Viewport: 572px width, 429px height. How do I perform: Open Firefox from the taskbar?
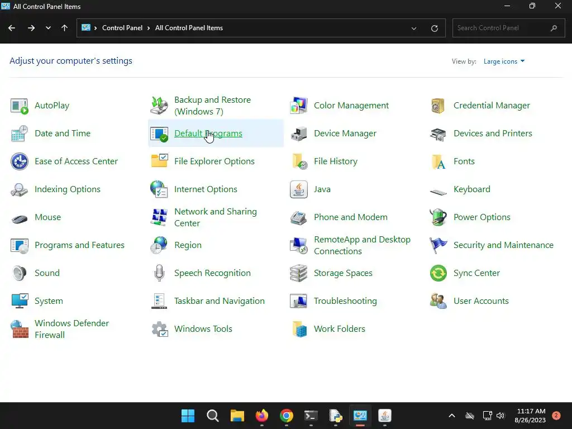coord(262,416)
